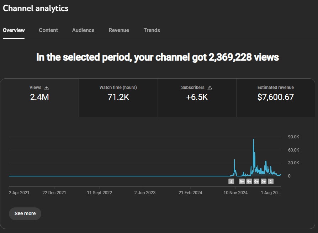318x233 pixels.
Task: Open the '4' video marker below the chart
Action: tap(231, 181)
